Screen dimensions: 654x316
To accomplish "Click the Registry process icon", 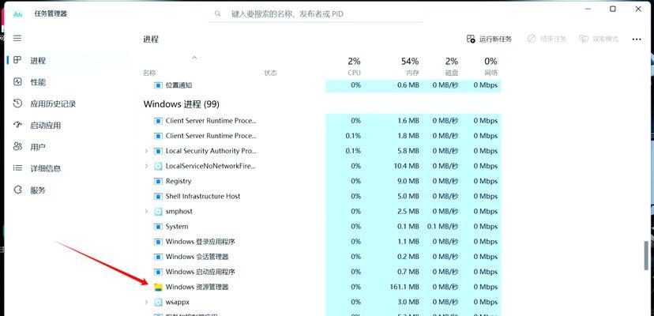I will tap(158, 181).
